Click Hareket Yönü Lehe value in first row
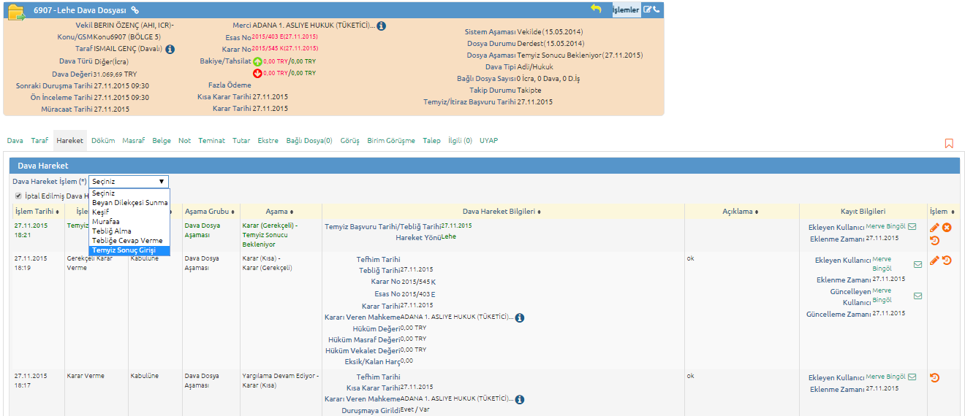Image resolution: width=965 pixels, height=416 pixels. point(448,236)
